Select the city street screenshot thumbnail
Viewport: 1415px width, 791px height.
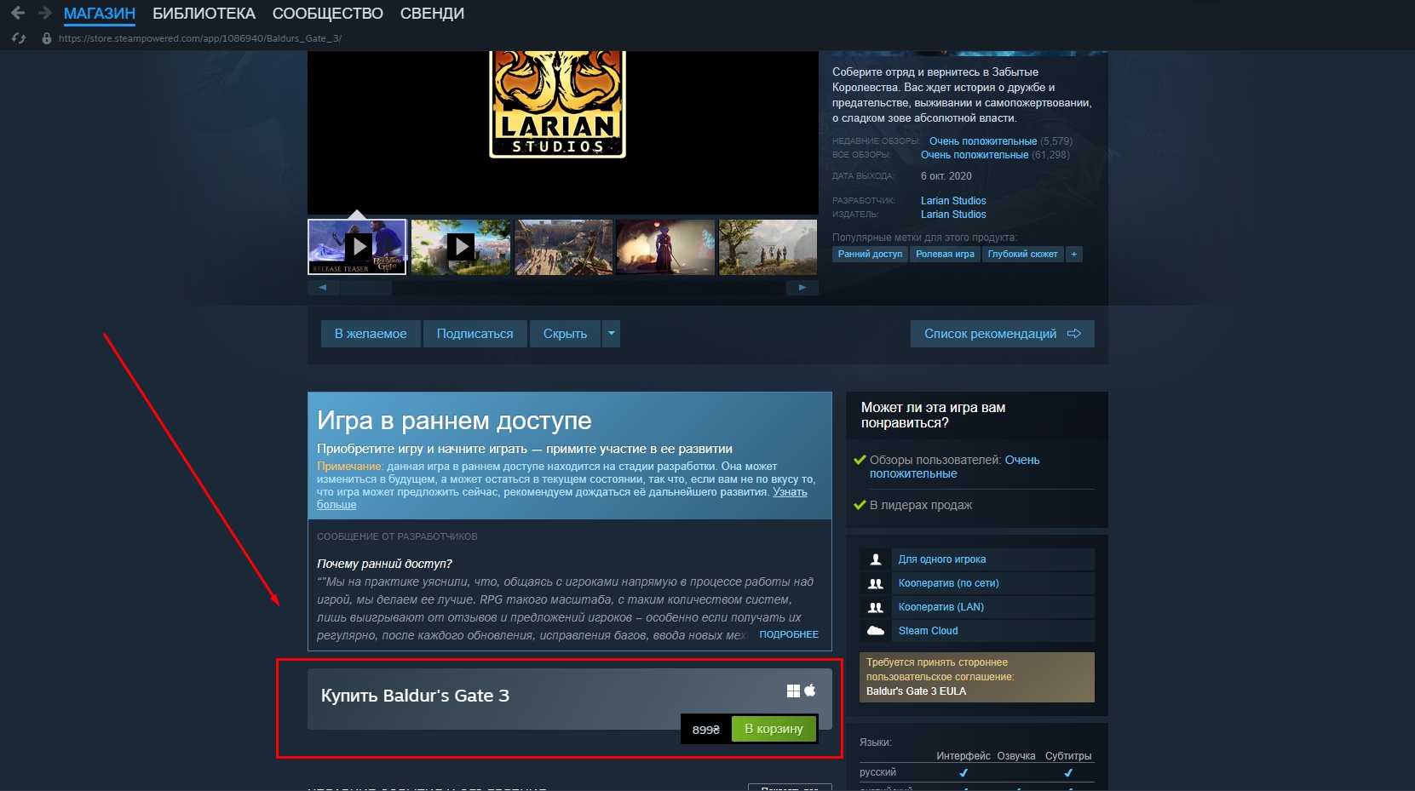(x=563, y=247)
